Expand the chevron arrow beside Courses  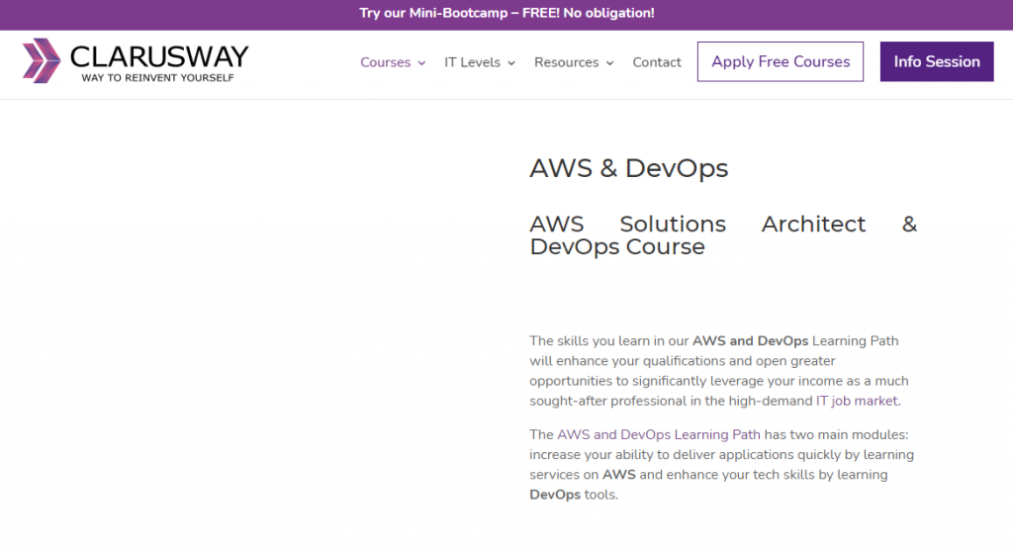pyautogui.click(x=421, y=63)
